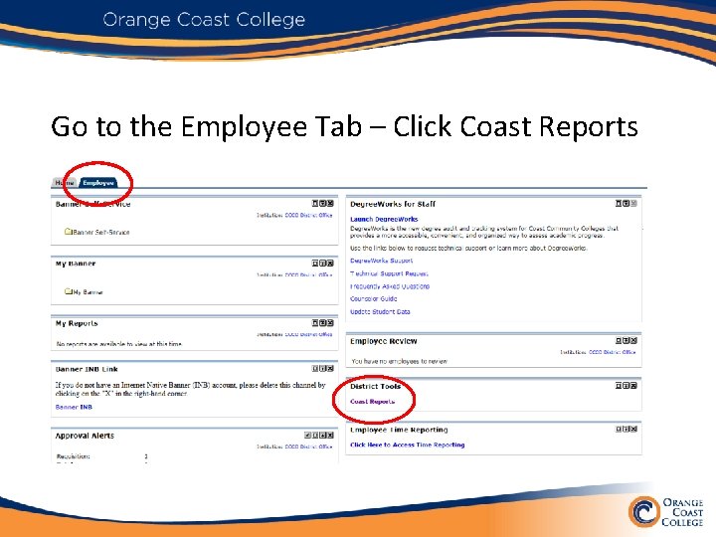Remove the Employee Review channel with X
The width and height of the screenshot is (716, 537).
[633, 341]
